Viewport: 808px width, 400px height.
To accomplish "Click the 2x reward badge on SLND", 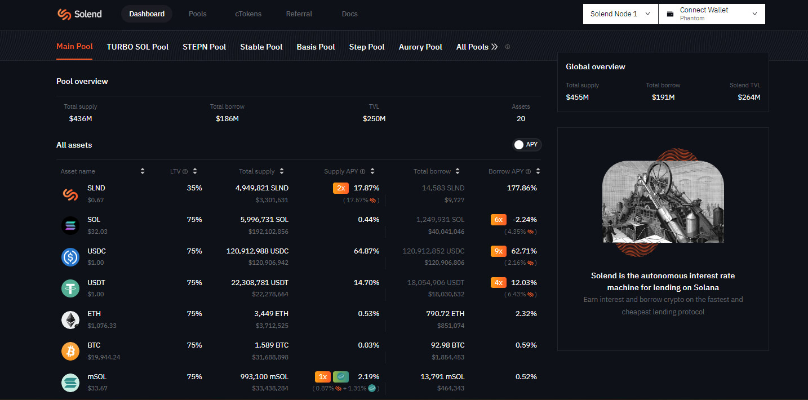I will [x=341, y=188].
